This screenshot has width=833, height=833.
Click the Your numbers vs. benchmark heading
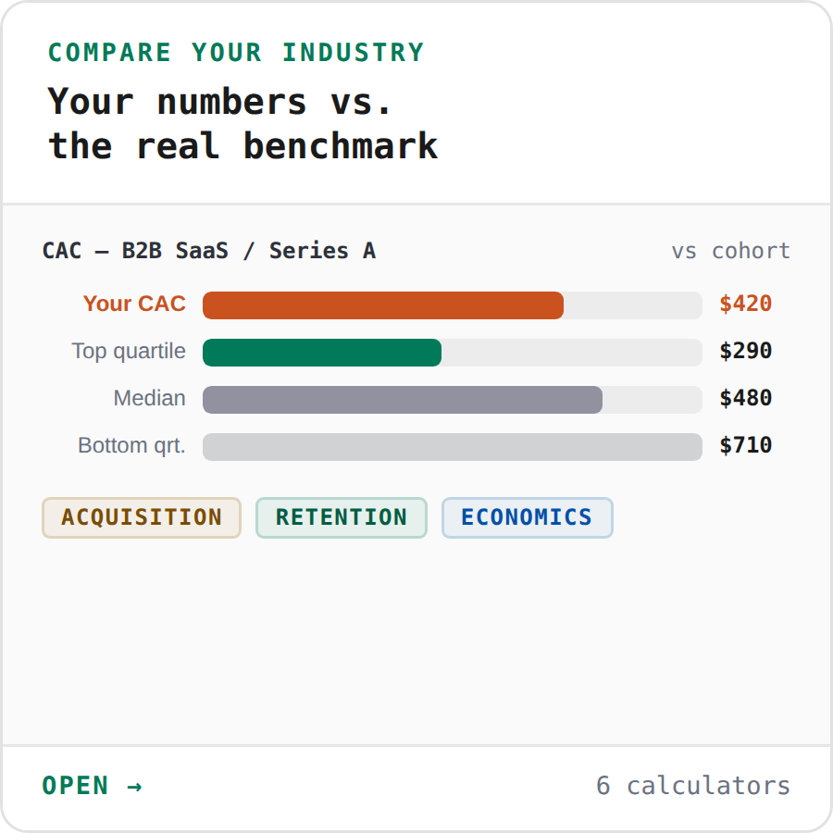241,123
